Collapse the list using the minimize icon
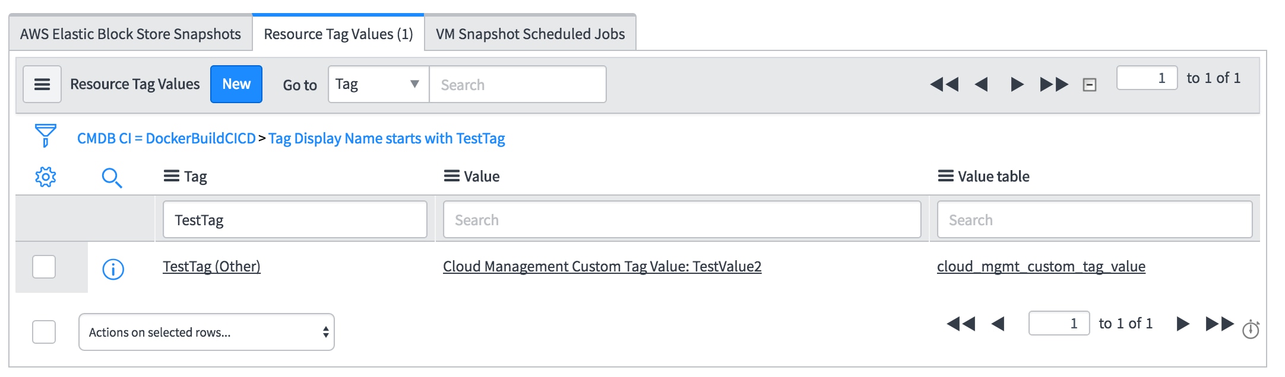The width and height of the screenshot is (1285, 377). click(1090, 84)
